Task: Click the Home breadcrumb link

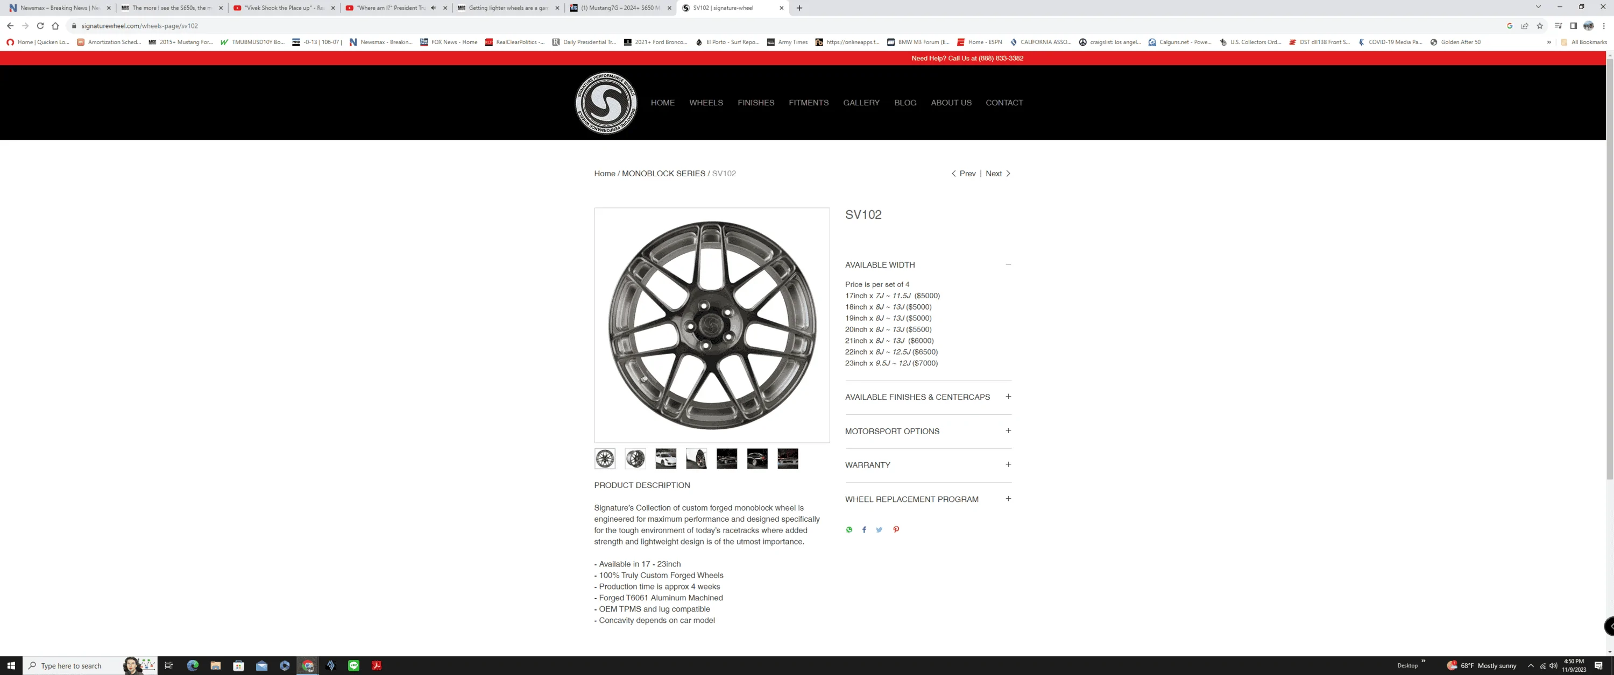Action: click(x=605, y=174)
